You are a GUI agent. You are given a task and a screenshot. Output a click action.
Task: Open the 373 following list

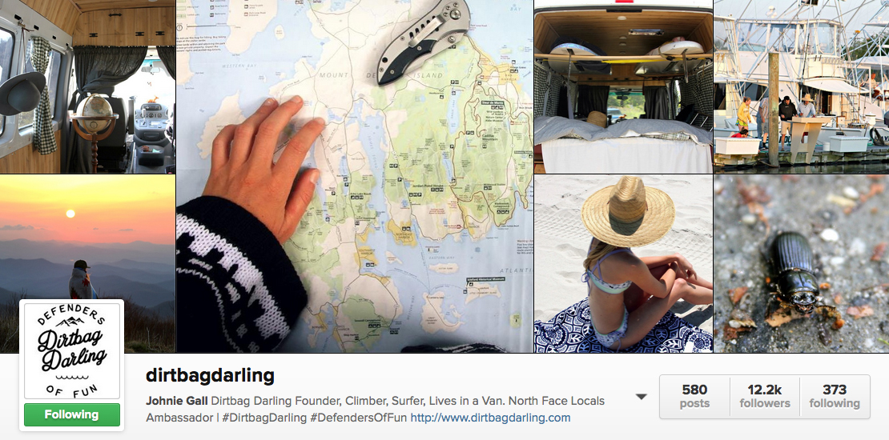(x=835, y=396)
